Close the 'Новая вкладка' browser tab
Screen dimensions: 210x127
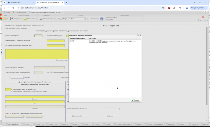33,2
